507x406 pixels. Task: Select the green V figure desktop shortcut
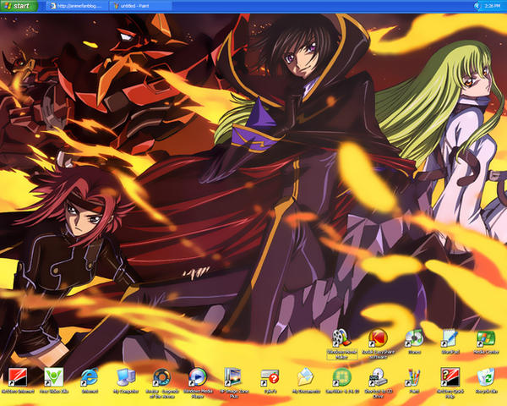(54, 381)
